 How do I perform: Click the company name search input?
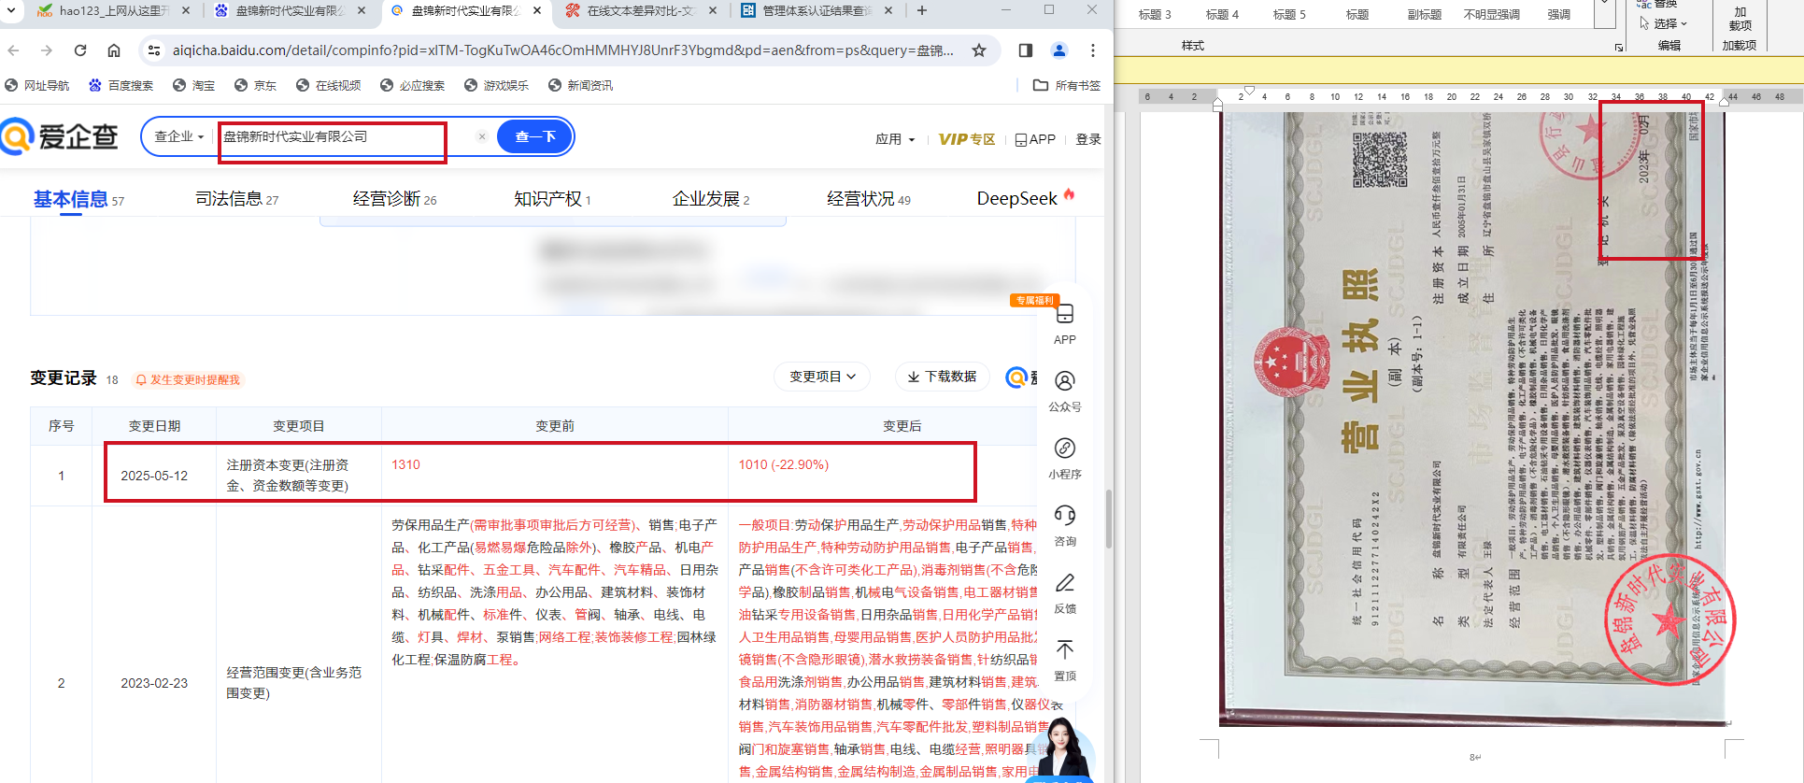tap(346, 136)
